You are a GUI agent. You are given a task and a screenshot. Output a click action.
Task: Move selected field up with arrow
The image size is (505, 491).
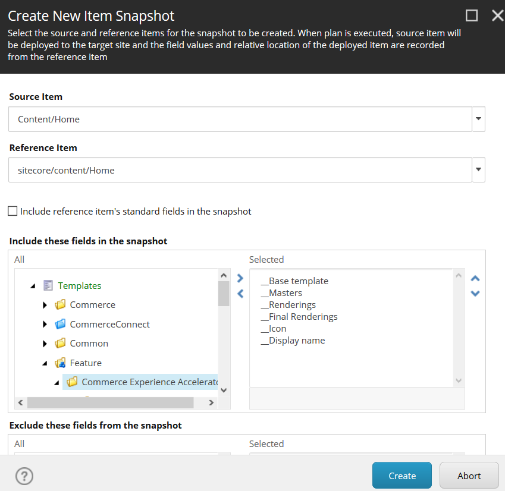(x=475, y=278)
